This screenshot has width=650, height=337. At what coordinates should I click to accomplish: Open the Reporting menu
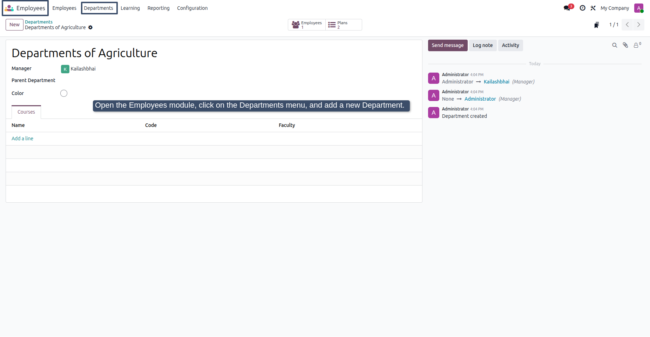158,8
